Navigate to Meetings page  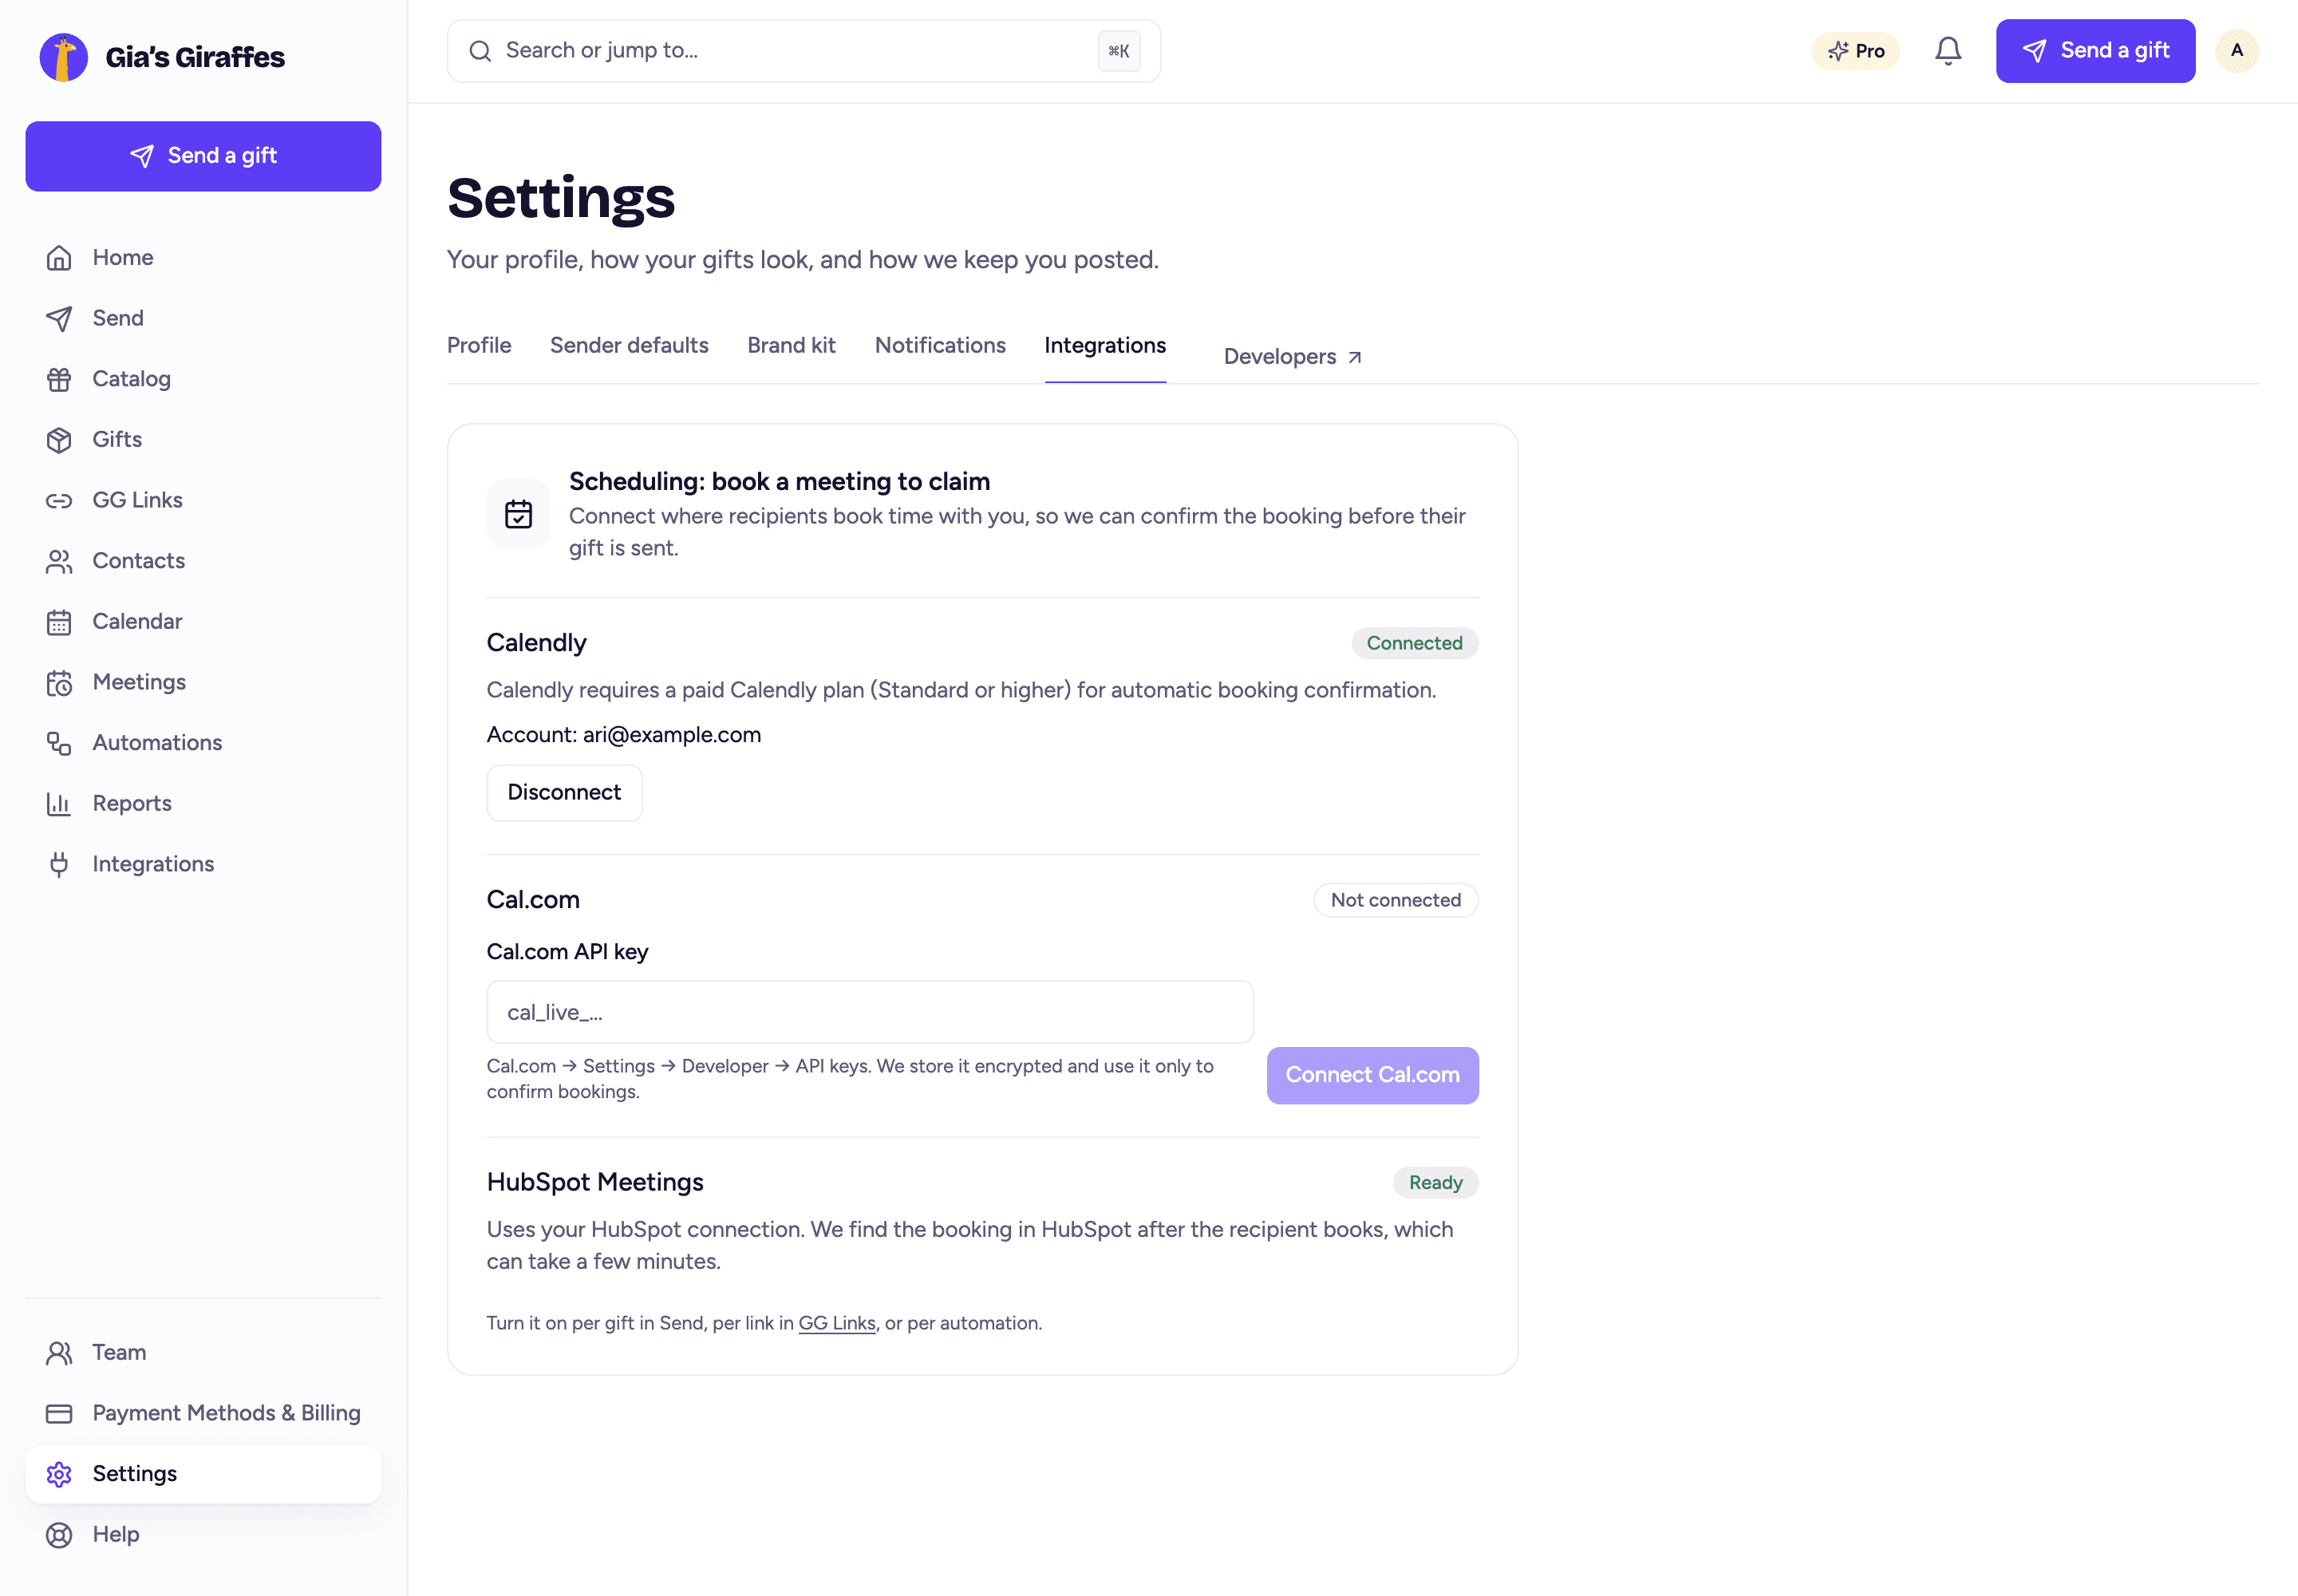203,682
